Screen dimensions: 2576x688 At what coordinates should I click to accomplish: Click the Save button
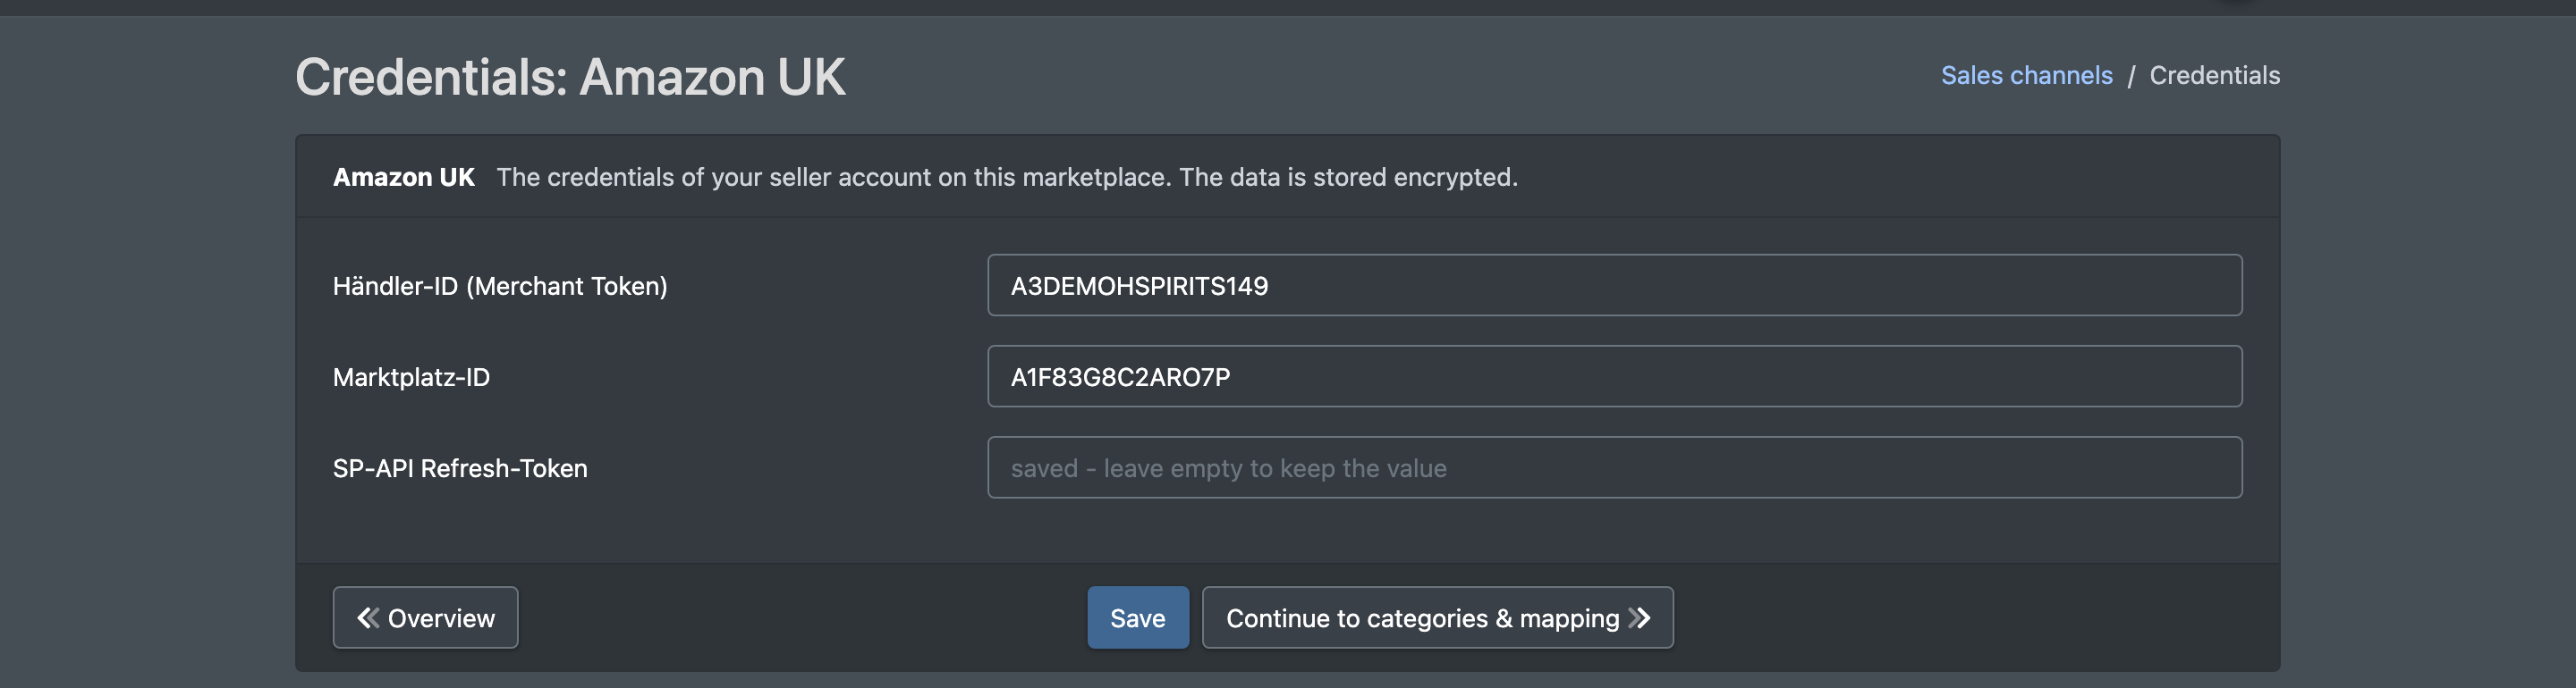(x=1138, y=617)
